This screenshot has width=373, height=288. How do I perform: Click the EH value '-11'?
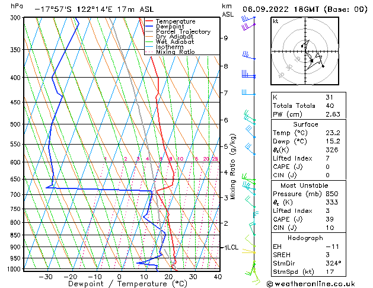click(x=332, y=247)
